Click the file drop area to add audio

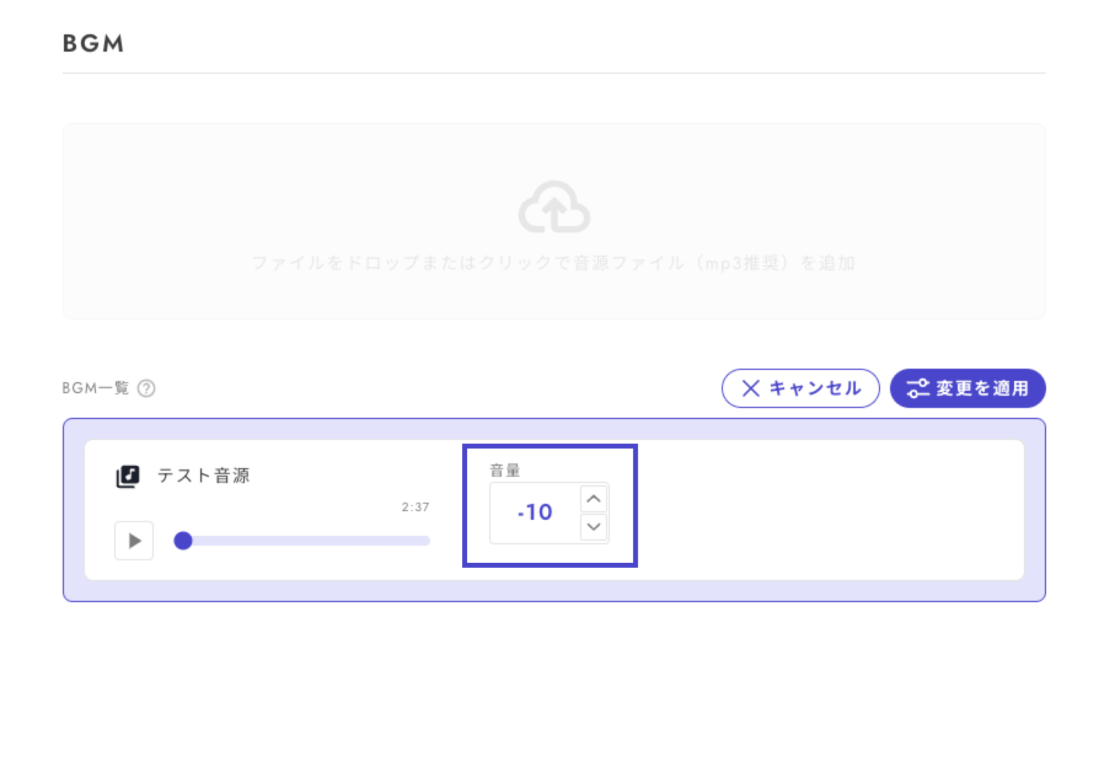pyautogui.click(x=554, y=221)
